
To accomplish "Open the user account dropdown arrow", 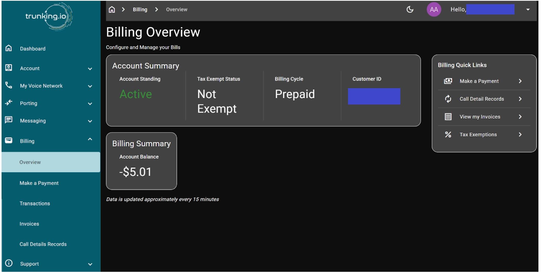I will click(x=528, y=10).
